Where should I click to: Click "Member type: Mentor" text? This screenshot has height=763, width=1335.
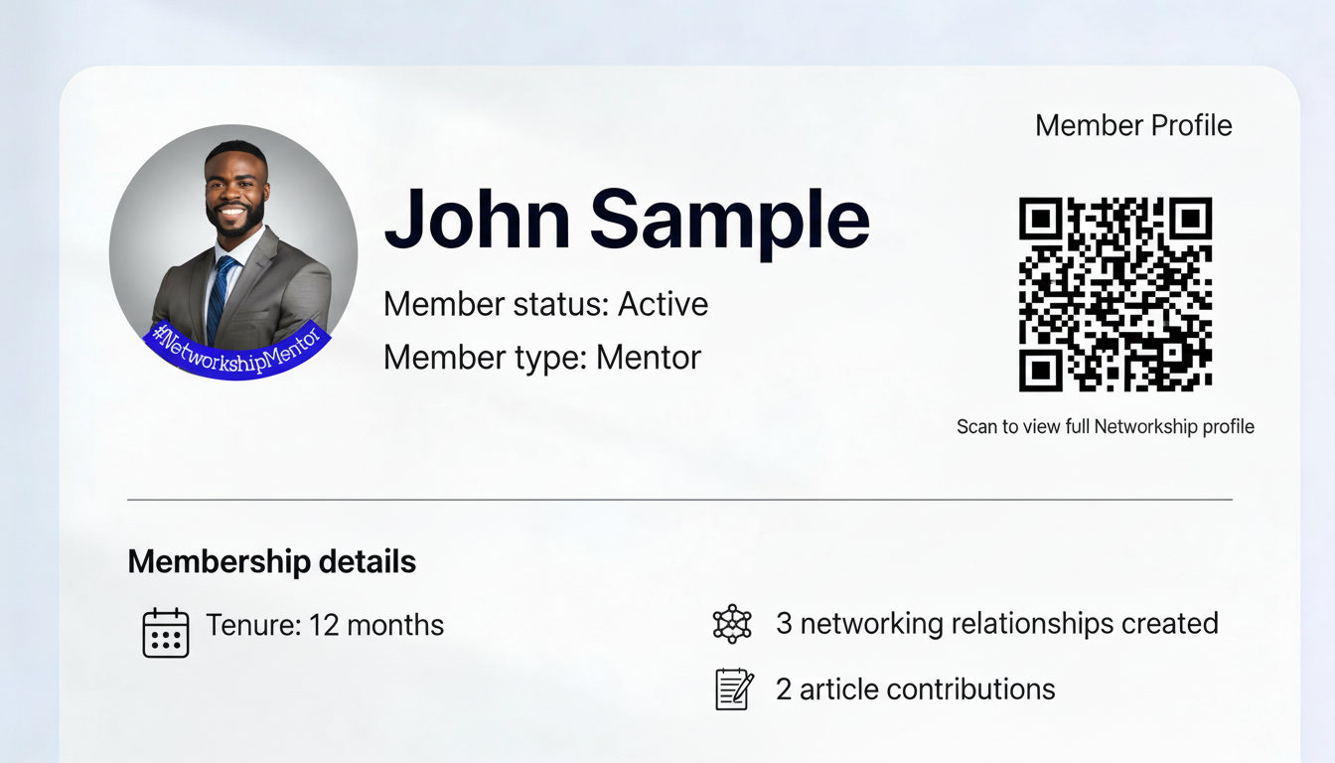point(542,357)
